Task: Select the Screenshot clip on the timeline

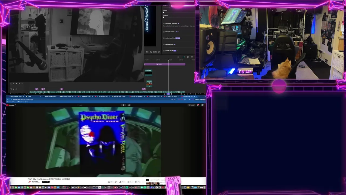Action: pos(148,73)
